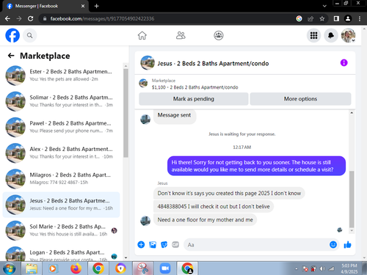Screen dimensions: 367x275
Task: Open the Groups icon in top navigation
Action: pos(219,36)
